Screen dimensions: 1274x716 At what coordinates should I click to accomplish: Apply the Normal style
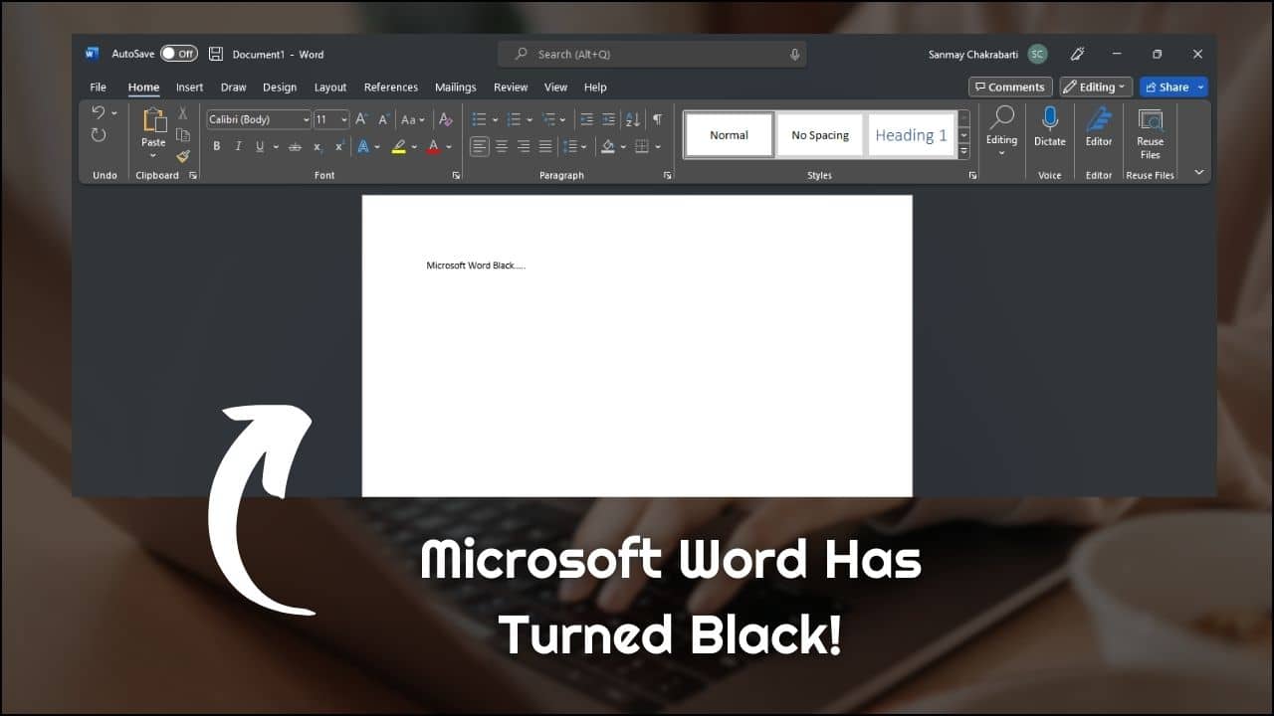tap(729, 134)
